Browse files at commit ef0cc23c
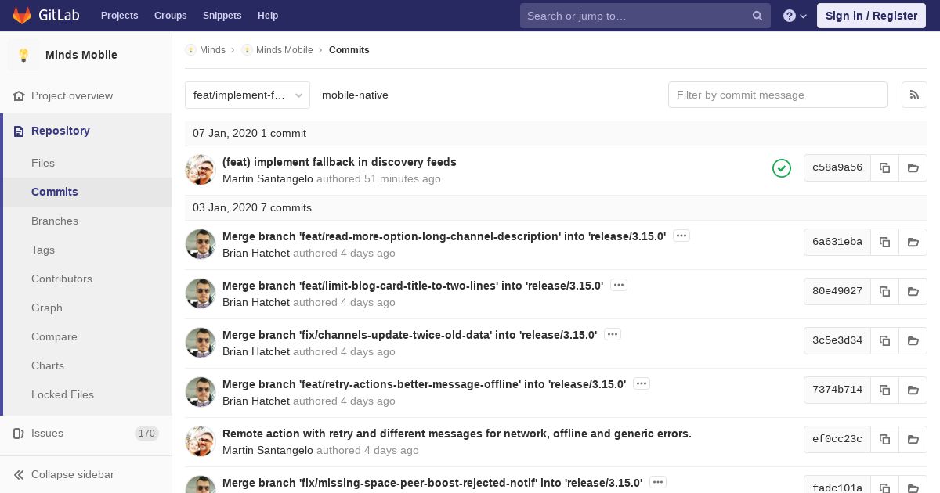 tap(913, 440)
